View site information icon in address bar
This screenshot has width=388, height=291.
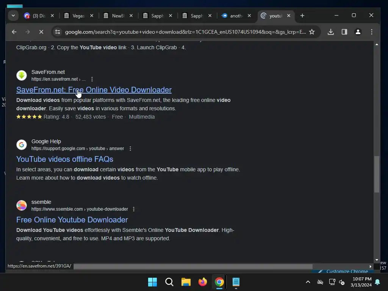pos(58,32)
